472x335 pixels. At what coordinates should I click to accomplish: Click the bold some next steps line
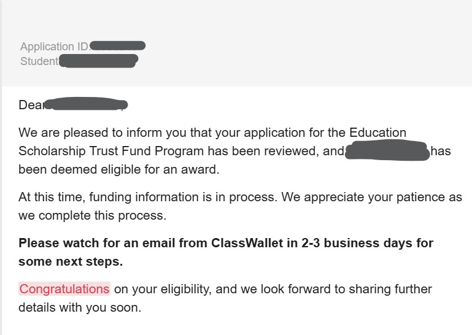coord(71,261)
